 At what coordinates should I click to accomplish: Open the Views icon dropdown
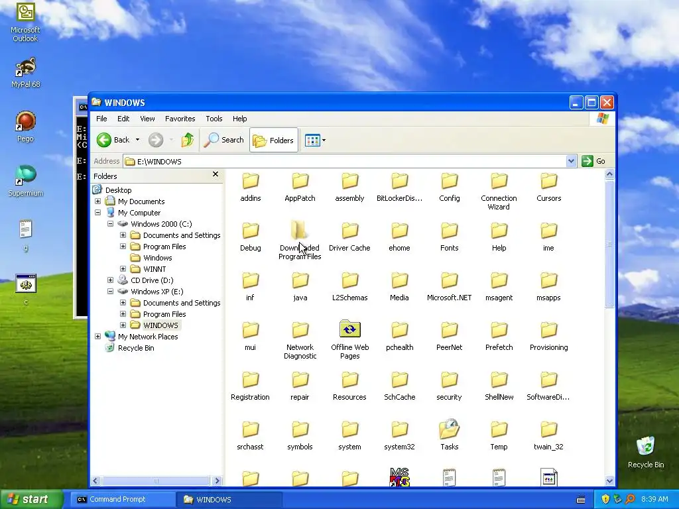pos(315,140)
